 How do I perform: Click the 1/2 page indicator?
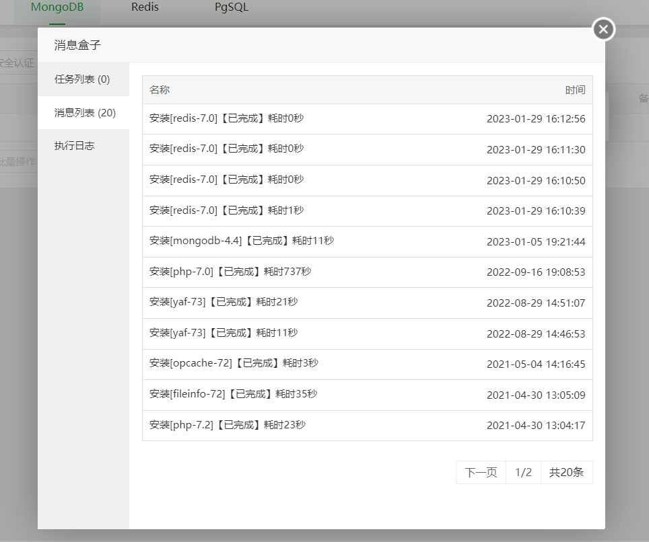click(523, 472)
